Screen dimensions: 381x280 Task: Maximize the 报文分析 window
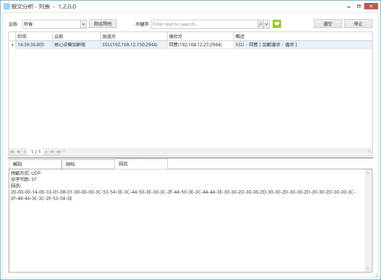(x=359, y=6)
